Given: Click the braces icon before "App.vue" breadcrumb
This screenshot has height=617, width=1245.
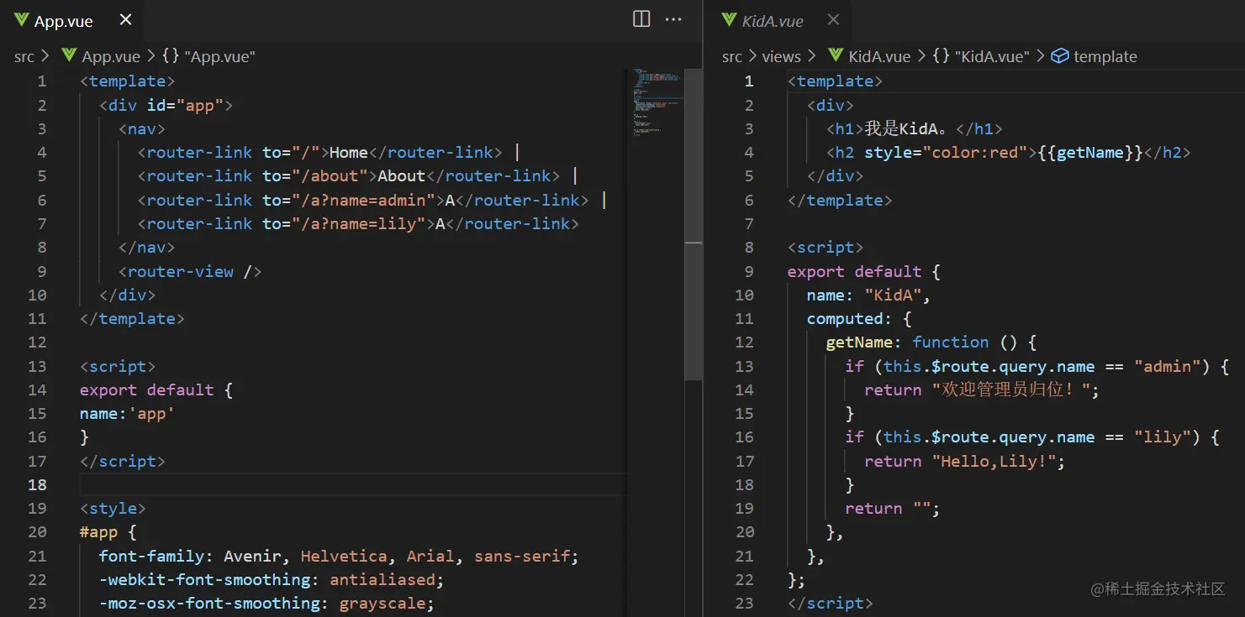Looking at the screenshot, I should 171,56.
